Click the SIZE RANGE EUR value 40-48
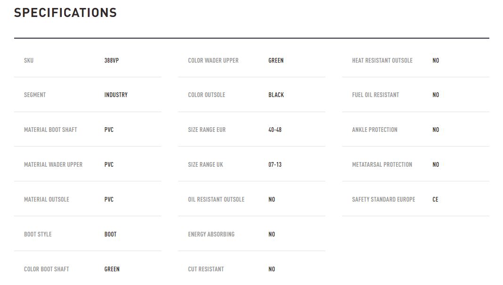 (x=275, y=130)
